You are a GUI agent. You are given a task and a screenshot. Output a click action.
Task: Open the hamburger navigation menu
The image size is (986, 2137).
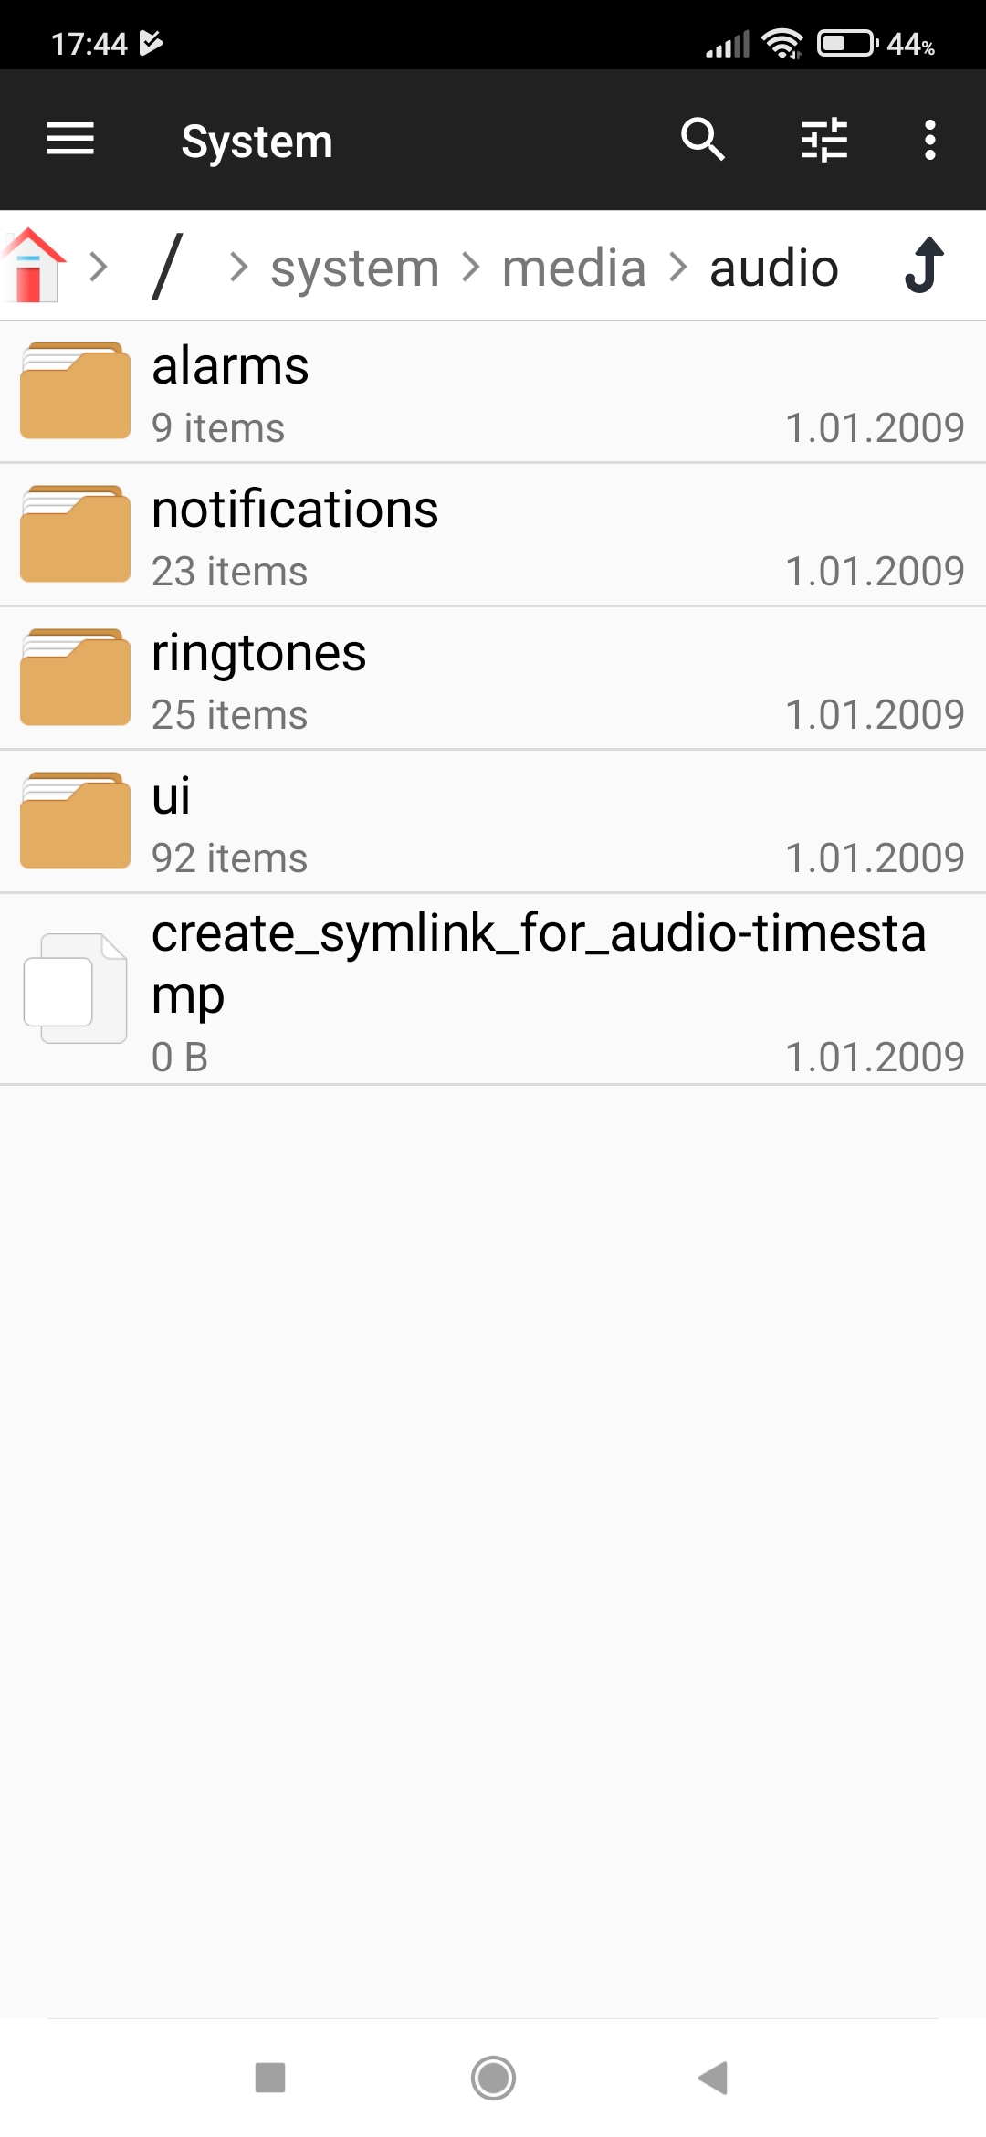pos(70,140)
